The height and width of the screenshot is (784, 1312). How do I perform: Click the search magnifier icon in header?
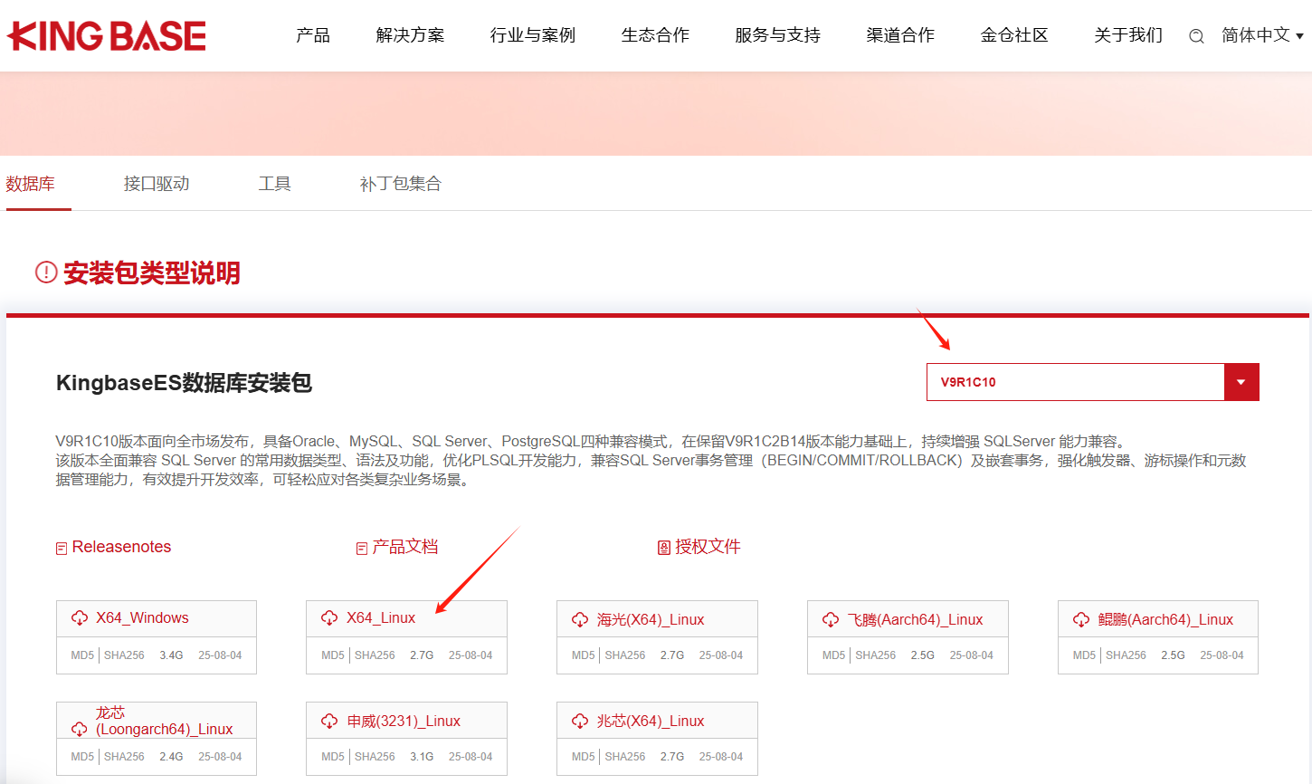point(1196,36)
